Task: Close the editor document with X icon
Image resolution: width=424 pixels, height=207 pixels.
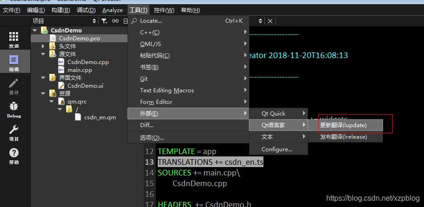Action: (x=270, y=21)
